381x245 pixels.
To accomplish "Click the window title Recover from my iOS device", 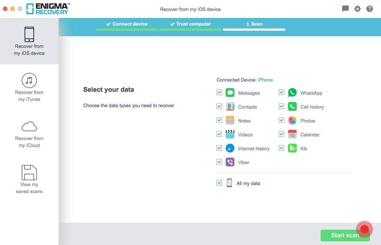I will (x=190, y=9).
